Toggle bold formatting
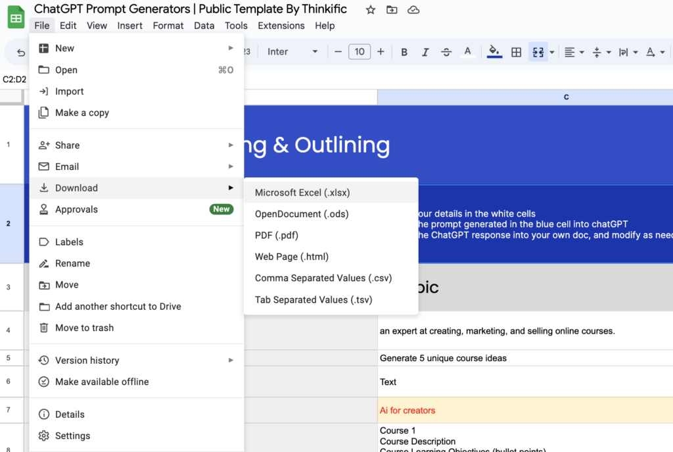The image size is (673, 452). [x=404, y=52]
